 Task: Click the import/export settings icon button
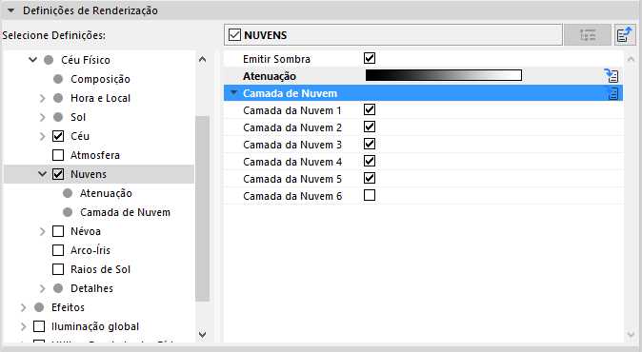625,35
